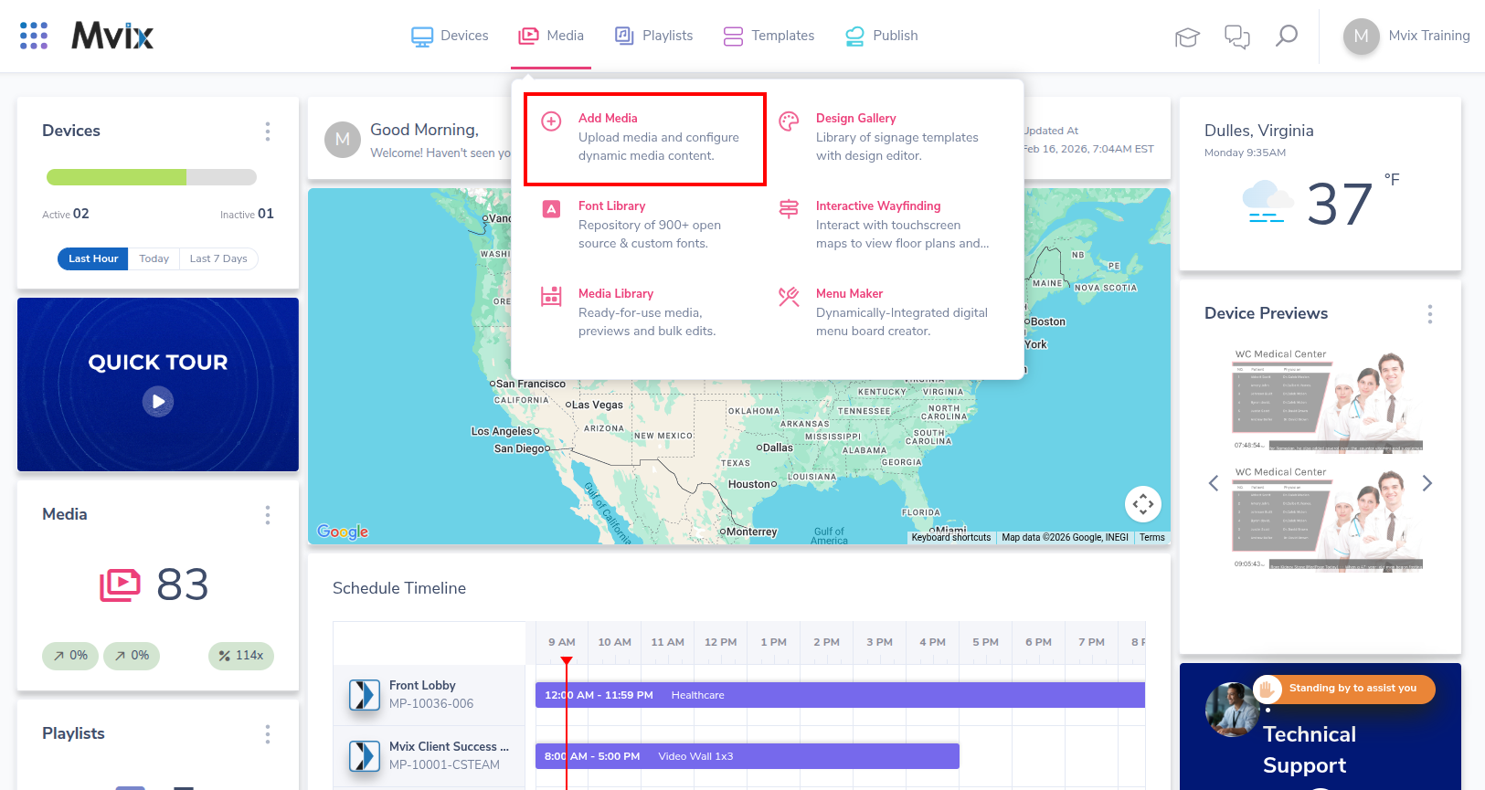The image size is (1485, 790).
Task: Click the first 0% trend badge
Action: [x=70, y=656]
